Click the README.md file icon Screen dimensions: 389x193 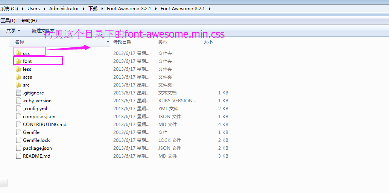click(18, 156)
